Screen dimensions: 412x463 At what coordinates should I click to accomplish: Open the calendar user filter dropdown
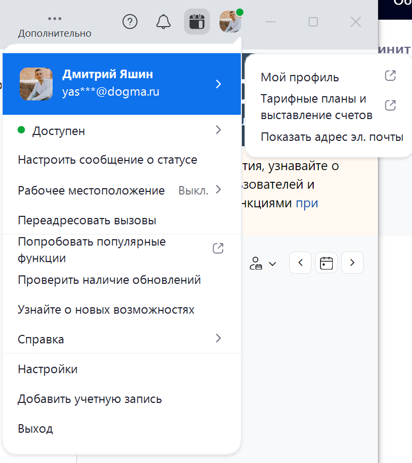click(263, 263)
